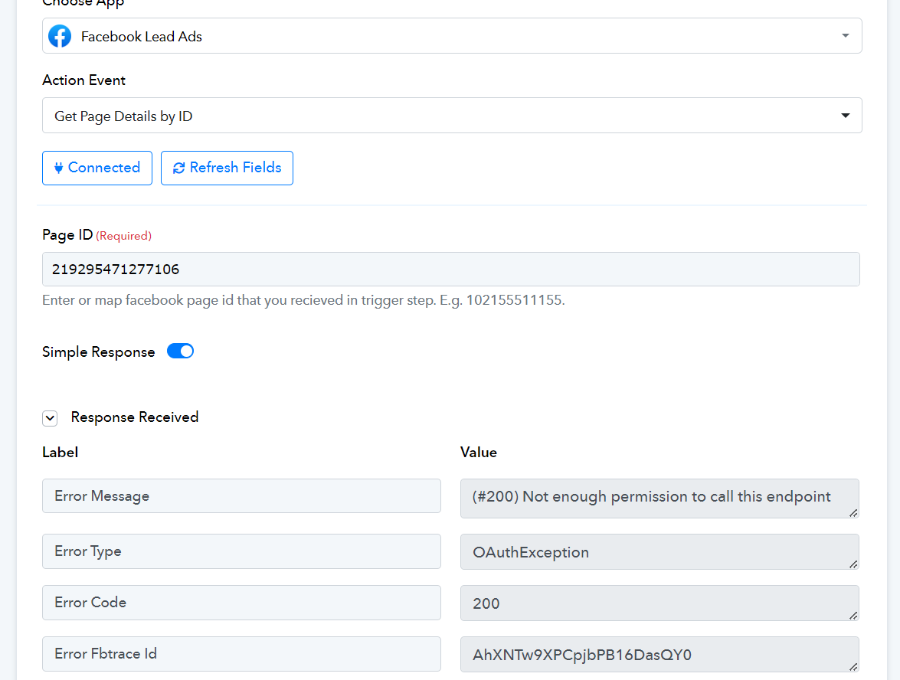Screen dimensions: 900x680
Task: Click the Page ID input field
Action: (450, 270)
